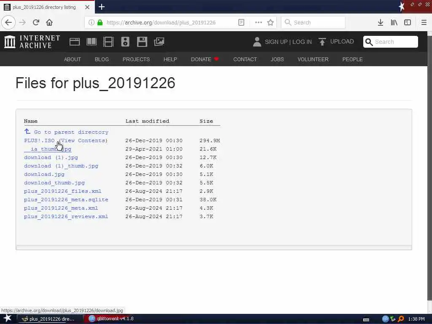Click the LOG IN link

(x=302, y=42)
